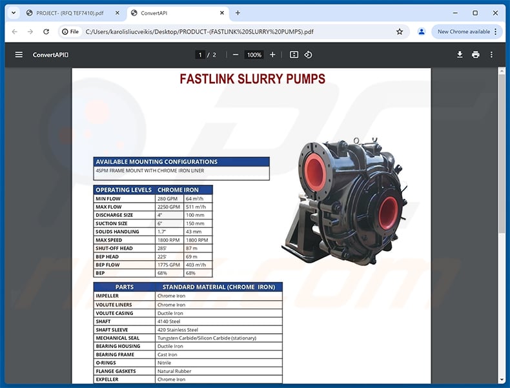Screen dimensions: 510x388
Task: Open the PDF sidebar hamburger menu
Action: click(19, 55)
